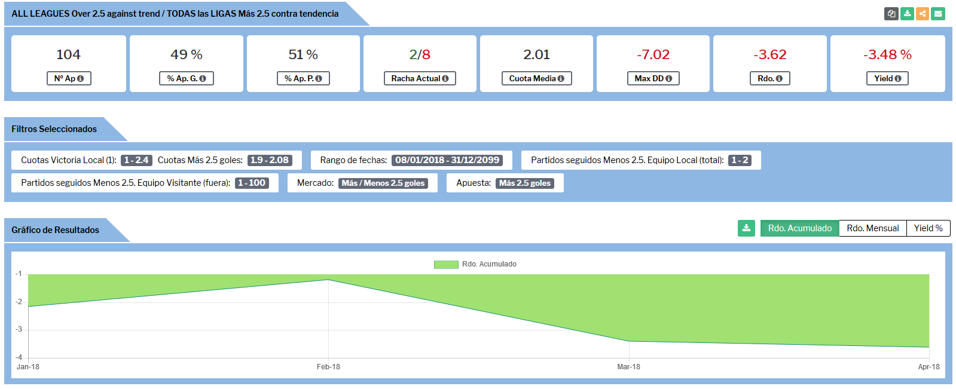Click the ALL LEAGUES Over 2.5 strategy title
956x389 pixels.
pos(175,14)
